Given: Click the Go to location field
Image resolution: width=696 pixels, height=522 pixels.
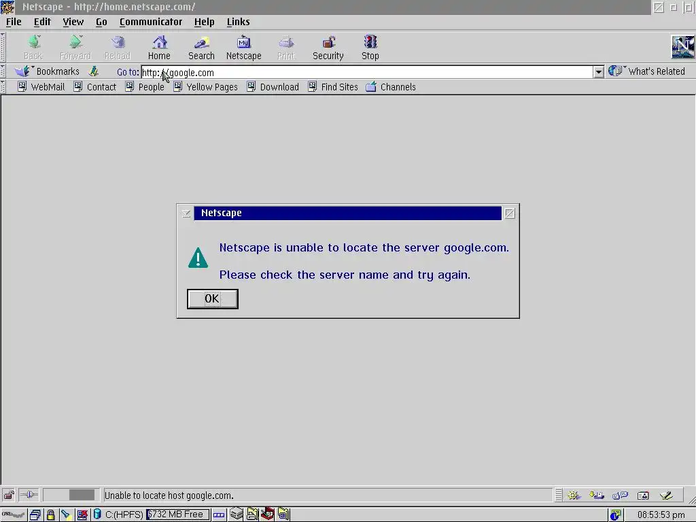Looking at the screenshot, I should pyautogui.click(x=367, y=72).
